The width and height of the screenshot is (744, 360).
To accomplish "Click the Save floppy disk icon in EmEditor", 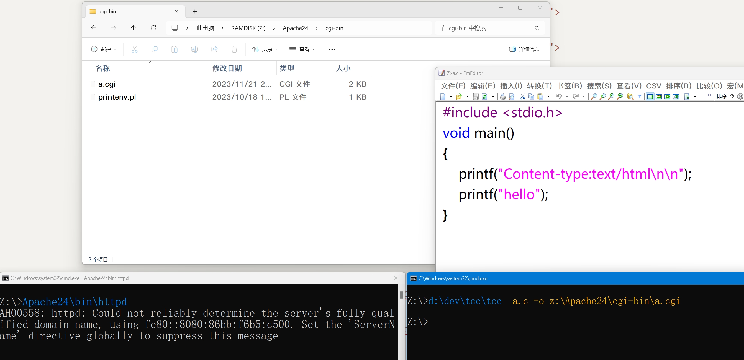I will tap(476, 96).
